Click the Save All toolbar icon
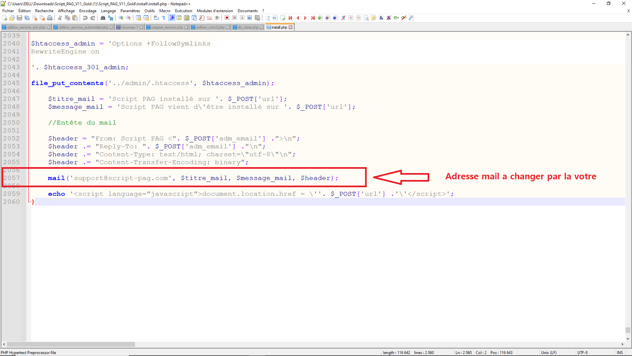The height and width of the screenshot is (356, 632). [x=27, y=18]
